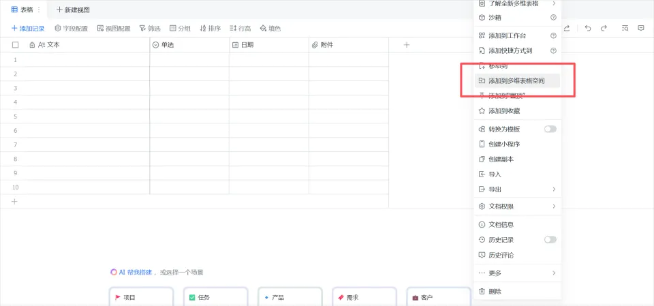
Task: Open the 分组 grouping tool
Action: click(180, 29)
